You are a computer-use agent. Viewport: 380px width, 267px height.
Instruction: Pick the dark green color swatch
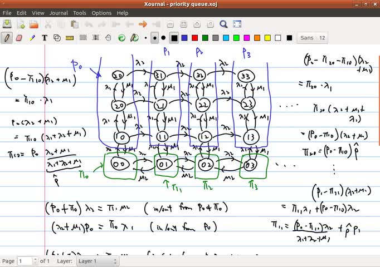tap(205, 38)
